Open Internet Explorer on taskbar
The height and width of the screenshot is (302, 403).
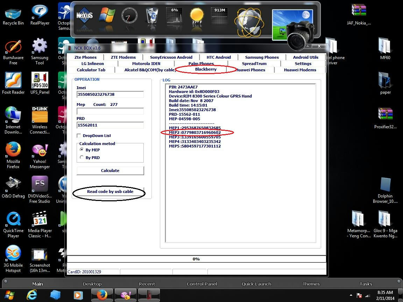[x=32, y=295]
